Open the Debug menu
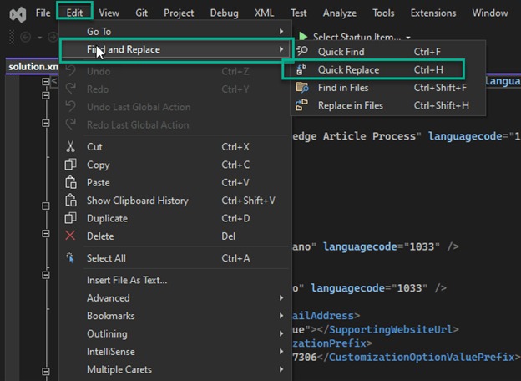521x381 pixels. 224,13
